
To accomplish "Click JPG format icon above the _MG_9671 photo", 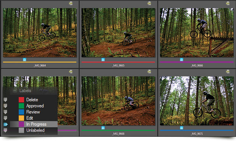I will (228, 71).
